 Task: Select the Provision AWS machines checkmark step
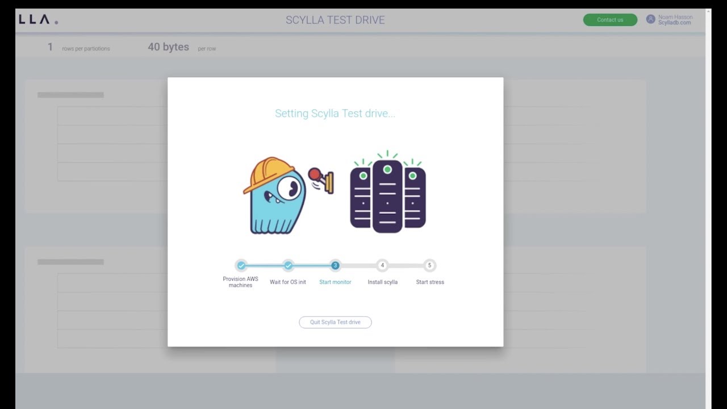(241, 265)
